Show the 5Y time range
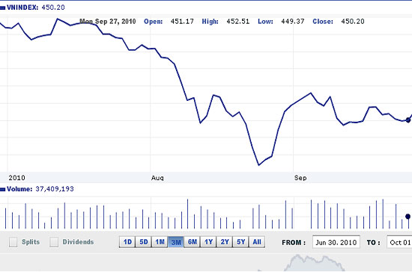The height and width of the screenshot is (272, 412). [240, 241]
